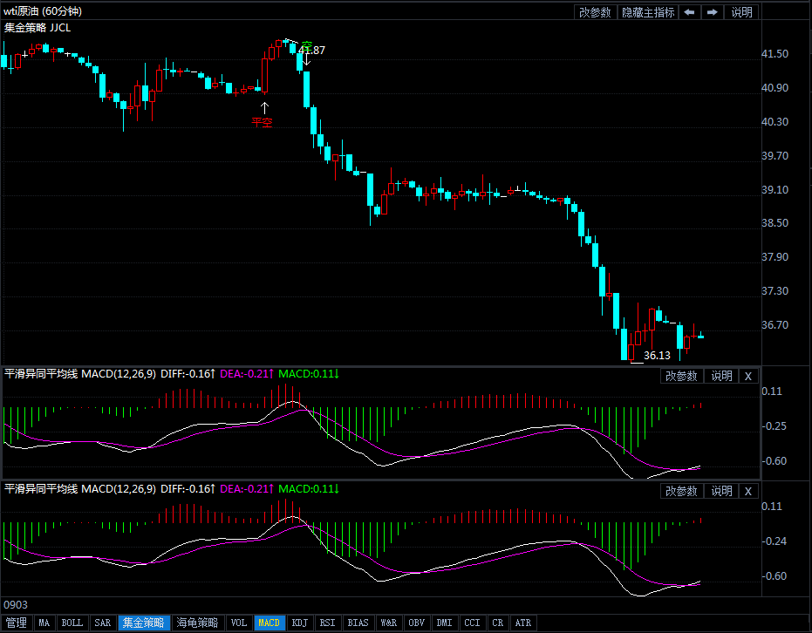
Task: Select the RSI indicator tab
Action: click(x=327, y=623)
